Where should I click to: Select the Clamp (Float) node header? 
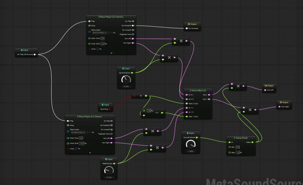click(x=241, y=138)
